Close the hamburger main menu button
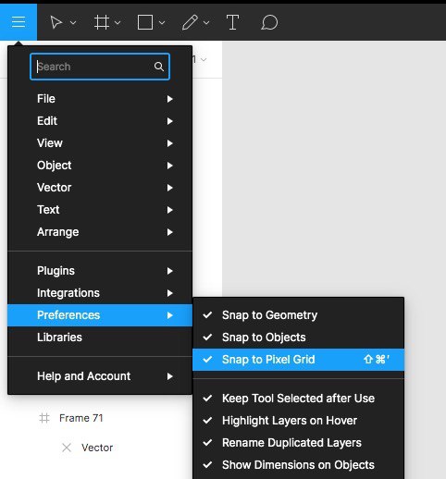Screen dimensions: 446x479 19,22
